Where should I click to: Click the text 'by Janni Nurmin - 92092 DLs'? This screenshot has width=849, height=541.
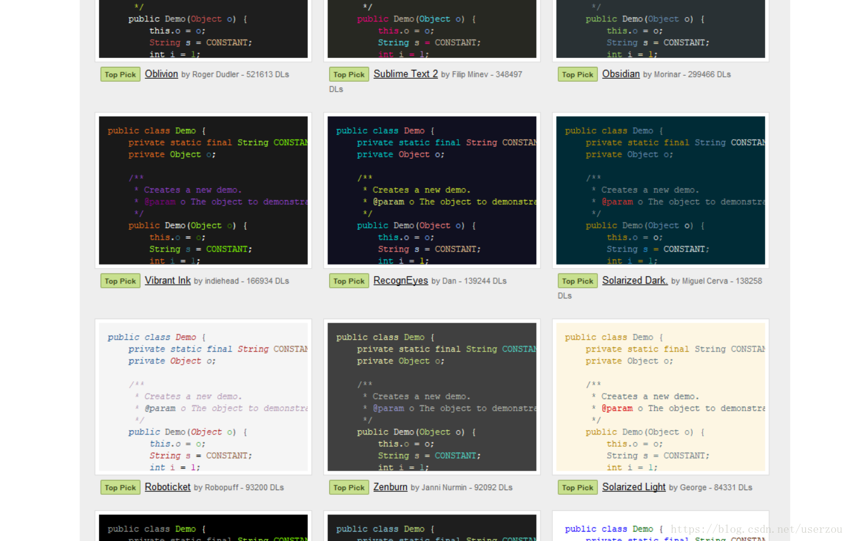click(x=462, y=488)
